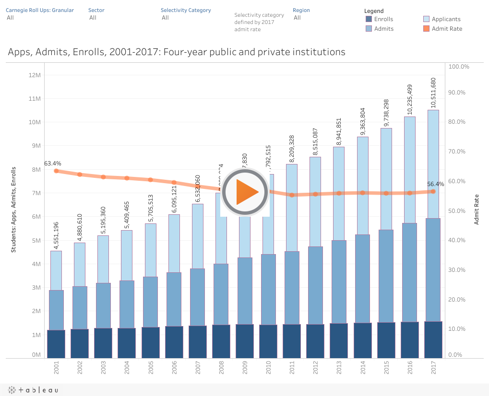489x396 pixels.
Task: Click the 63.4% admit rate label
Action: coord(53,163)
